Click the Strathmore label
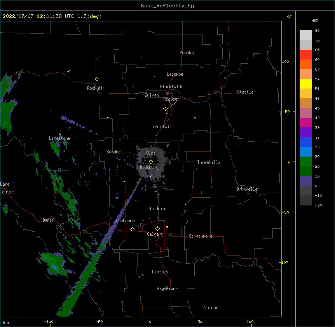This screenshot has width=335, height=327. pos(201,236)
